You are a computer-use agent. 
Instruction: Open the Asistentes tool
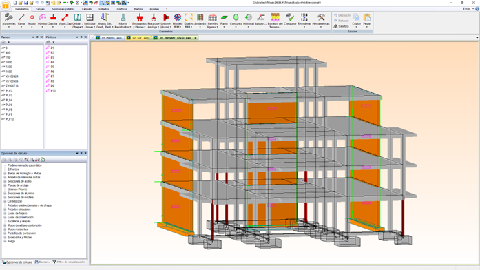click(x=8, y=20)
